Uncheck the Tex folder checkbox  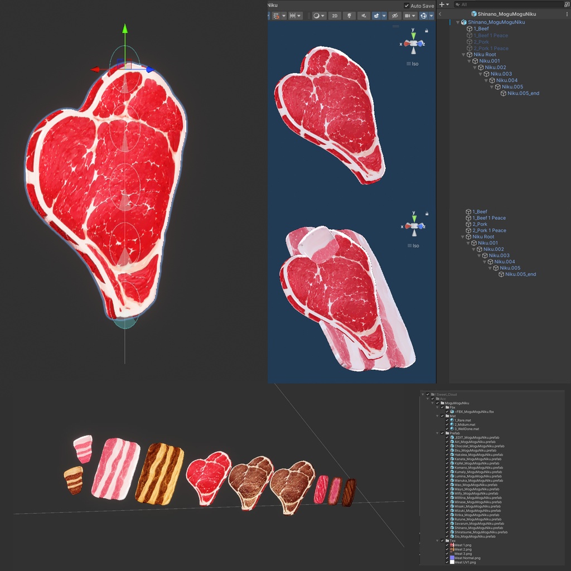tap(442, 541)
